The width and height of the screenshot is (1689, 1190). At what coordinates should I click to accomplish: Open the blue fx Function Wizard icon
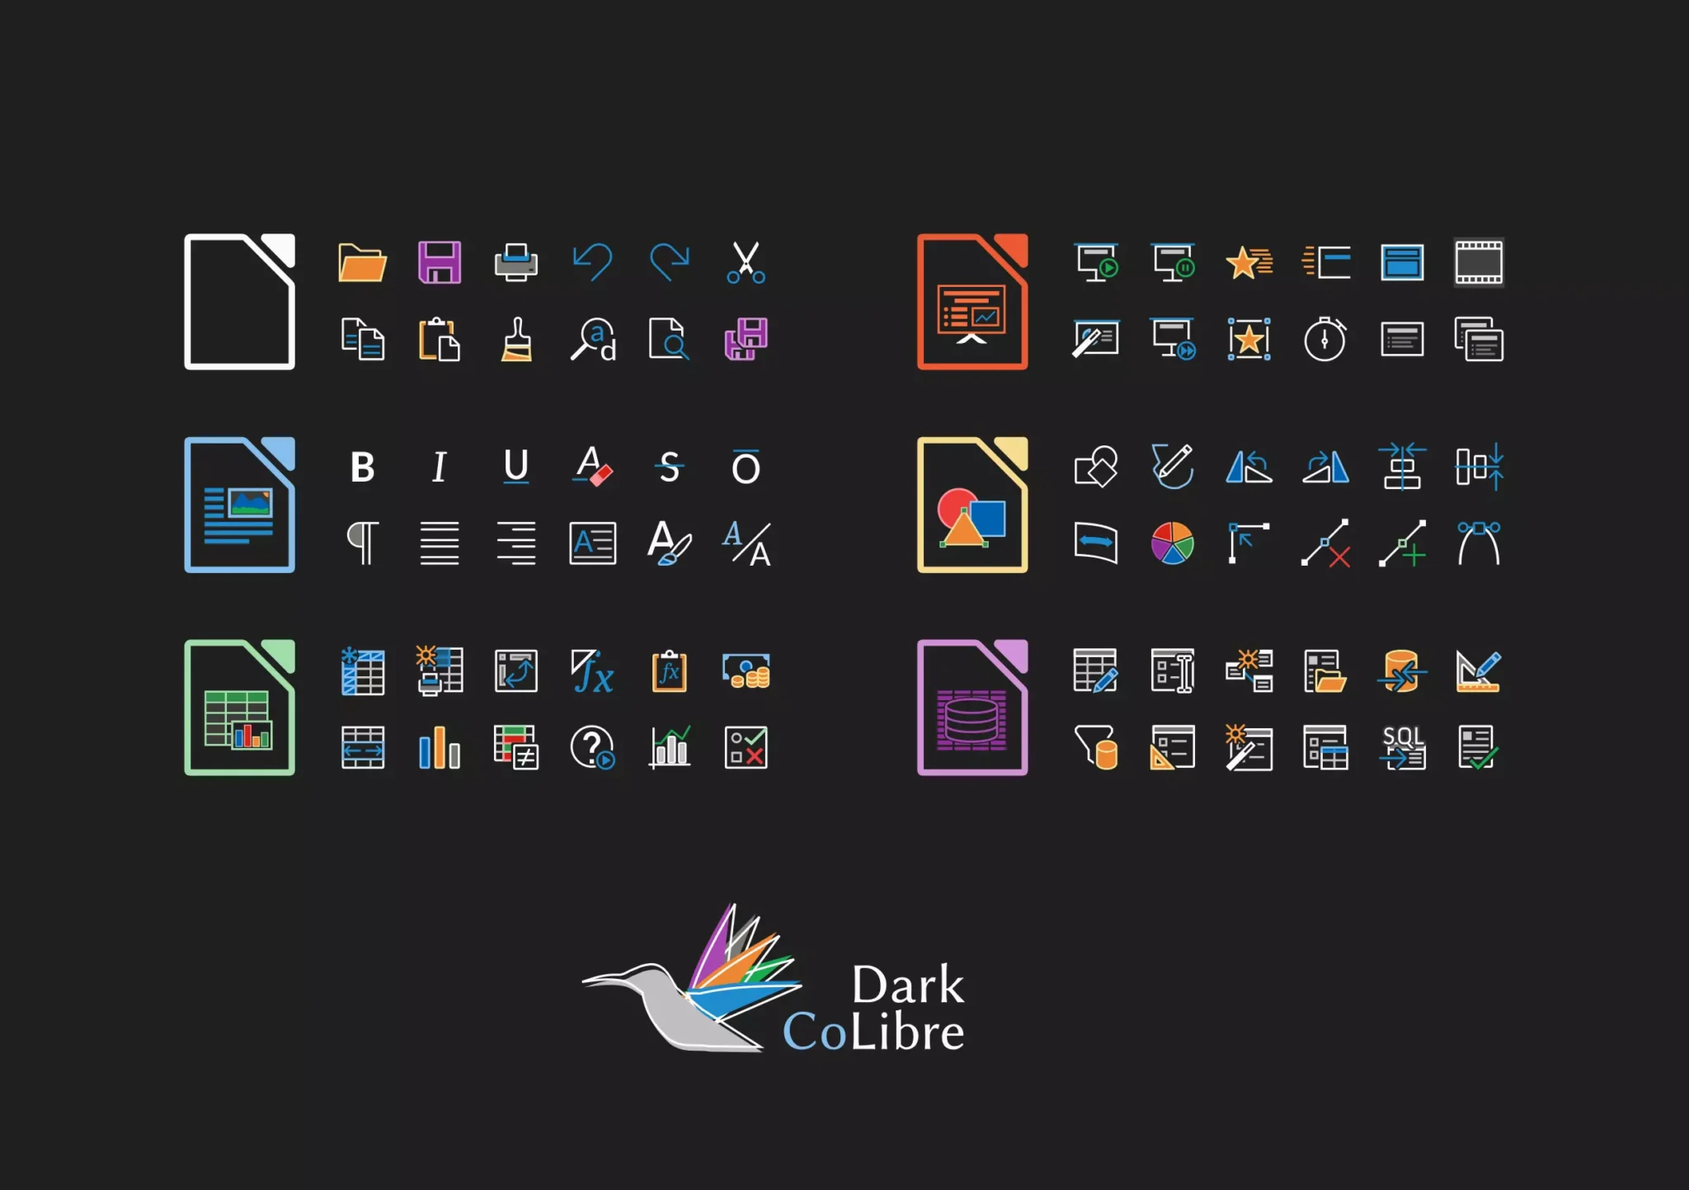point(593,671)
